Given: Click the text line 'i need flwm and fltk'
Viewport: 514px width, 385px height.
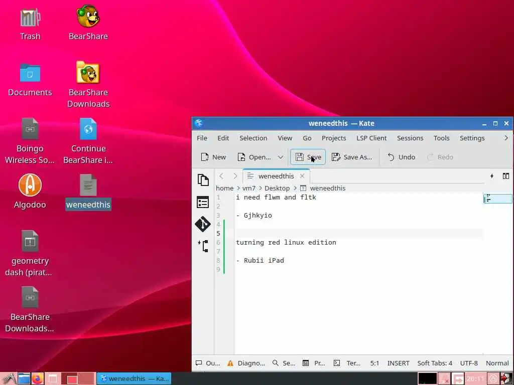Looking at the screenshot, I should (276, 198).
